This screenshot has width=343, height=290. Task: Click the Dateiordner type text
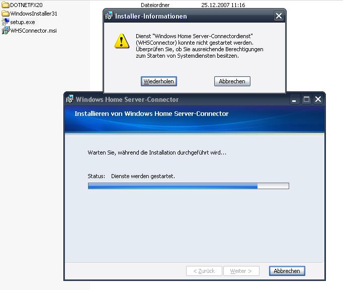[x=155, y=5]
